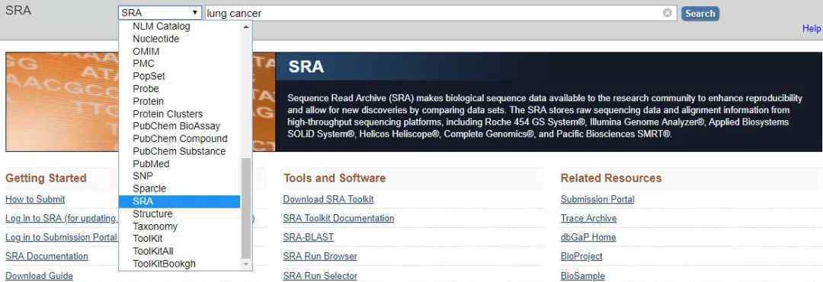Open the SRA-BLAST link
823x282 pixels.
click(x=309, y=237)
